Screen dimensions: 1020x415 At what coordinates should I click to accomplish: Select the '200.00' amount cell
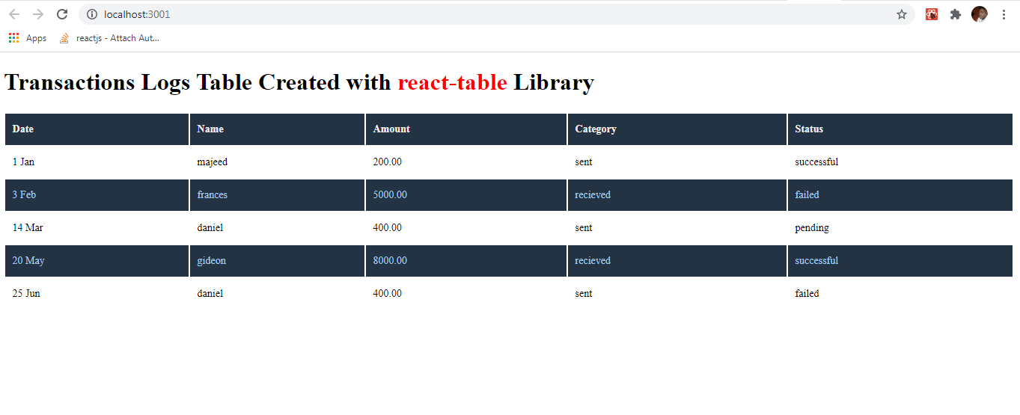click(x=466, y=162)
